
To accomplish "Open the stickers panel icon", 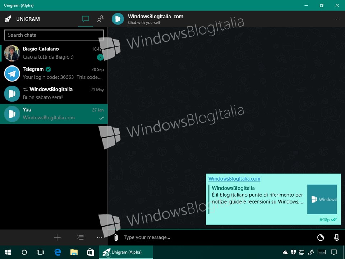I will (321, 237).
